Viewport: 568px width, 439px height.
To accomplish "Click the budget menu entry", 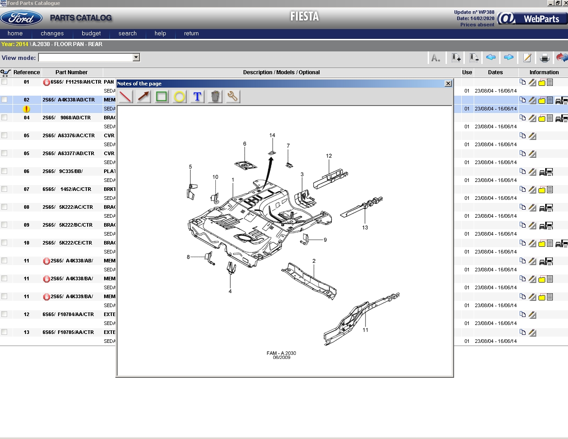I will pyautogui.click(x=91, y=33).
